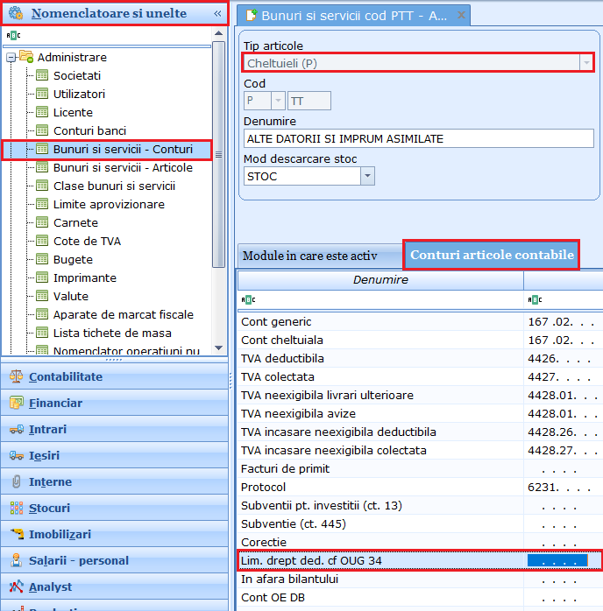
Task: Open the Salarii - personal icon
Action: (16, 560)
